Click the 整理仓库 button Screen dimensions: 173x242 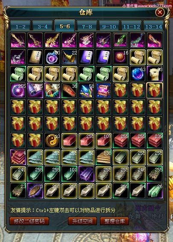tap(114, 221)
